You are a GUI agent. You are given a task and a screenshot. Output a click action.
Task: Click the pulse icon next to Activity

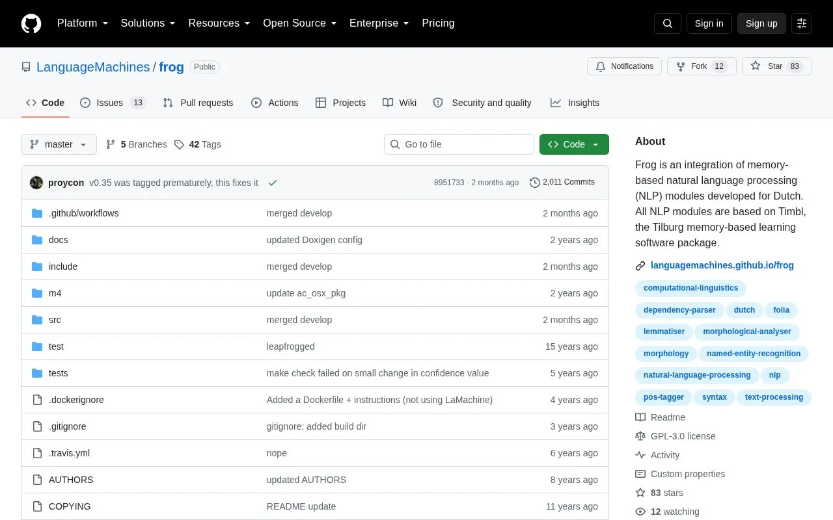click(640, 455)
